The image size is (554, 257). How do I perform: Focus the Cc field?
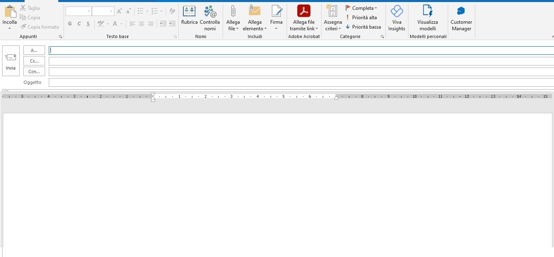point(301,61)
